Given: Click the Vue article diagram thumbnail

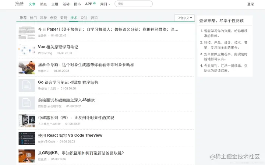Looking at the screenshot, I should (27, 50).
